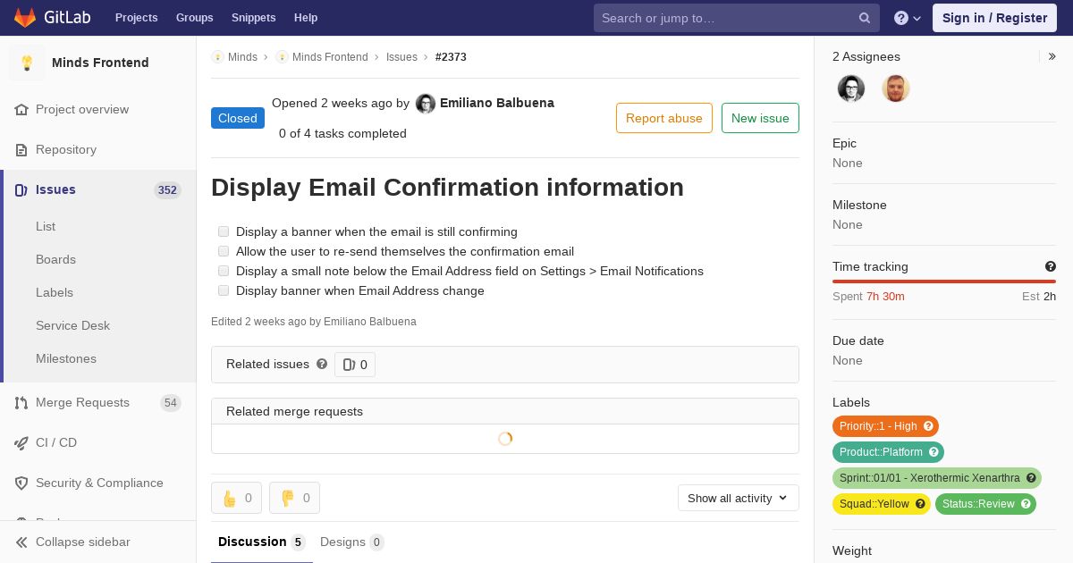Switch to the Discussion tab
Screen dimensions: 1073x563
[x=261, y=542]
